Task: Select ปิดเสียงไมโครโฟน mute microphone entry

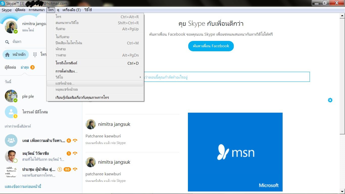Action: coord(95,43)
